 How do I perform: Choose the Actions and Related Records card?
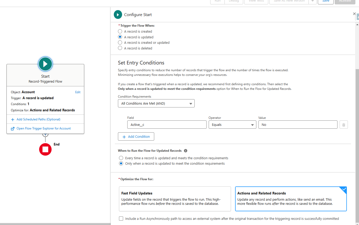coord(291,199)
